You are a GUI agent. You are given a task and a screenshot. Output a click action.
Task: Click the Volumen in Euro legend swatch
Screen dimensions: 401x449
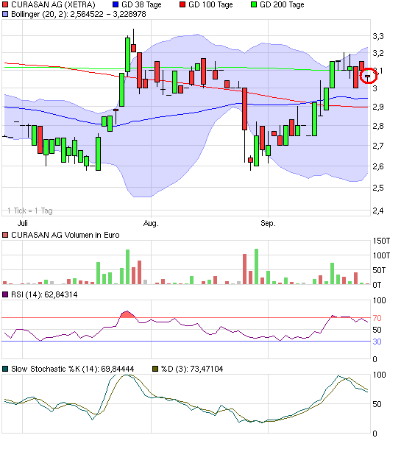(x=5, y=235)
